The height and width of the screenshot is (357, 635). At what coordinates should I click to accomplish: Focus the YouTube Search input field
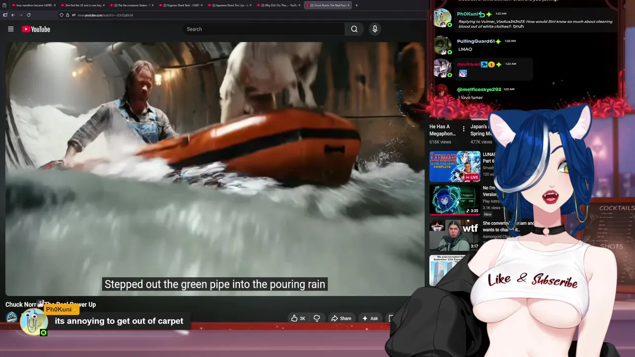263,29
